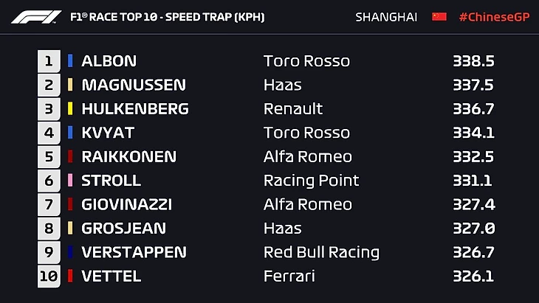Select driver name ALBON
Image resolution: width=539 pixels, height=303 pixels.
[109, 61]
